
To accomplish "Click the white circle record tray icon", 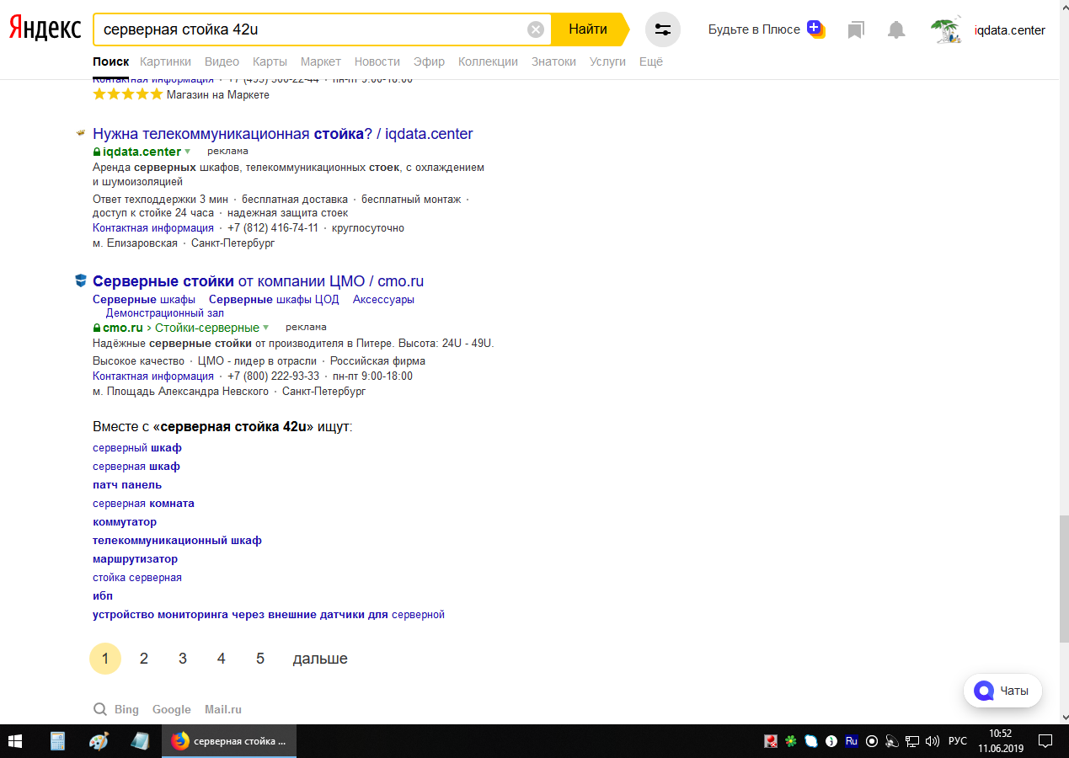I will tap(872, 741).
